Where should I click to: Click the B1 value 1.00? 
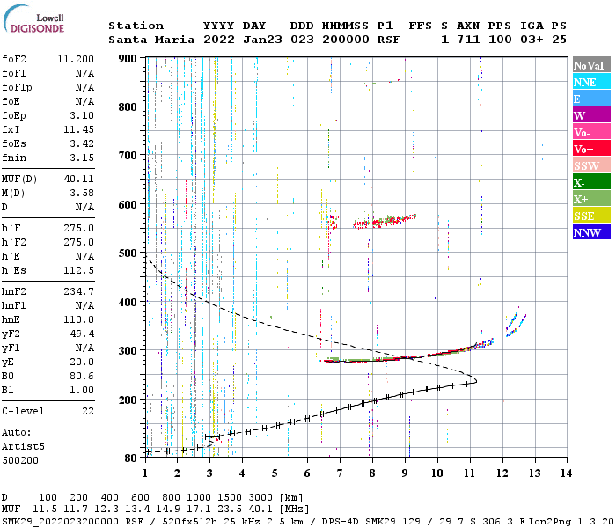coord(82,391)
